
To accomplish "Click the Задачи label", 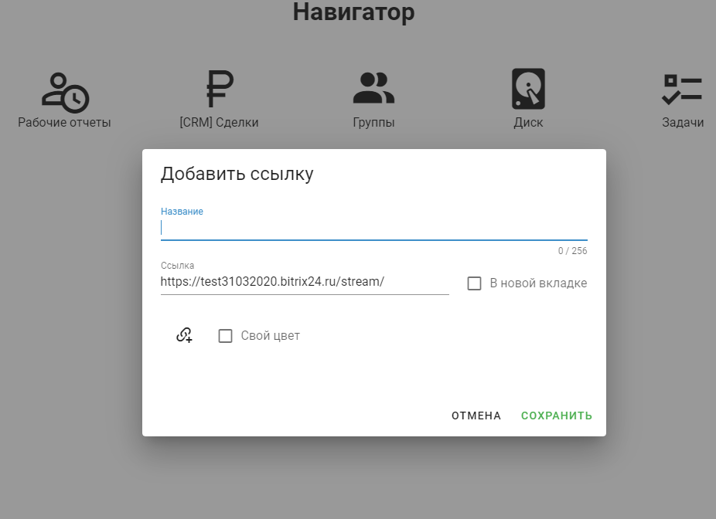I will click(x=683, y=123).
